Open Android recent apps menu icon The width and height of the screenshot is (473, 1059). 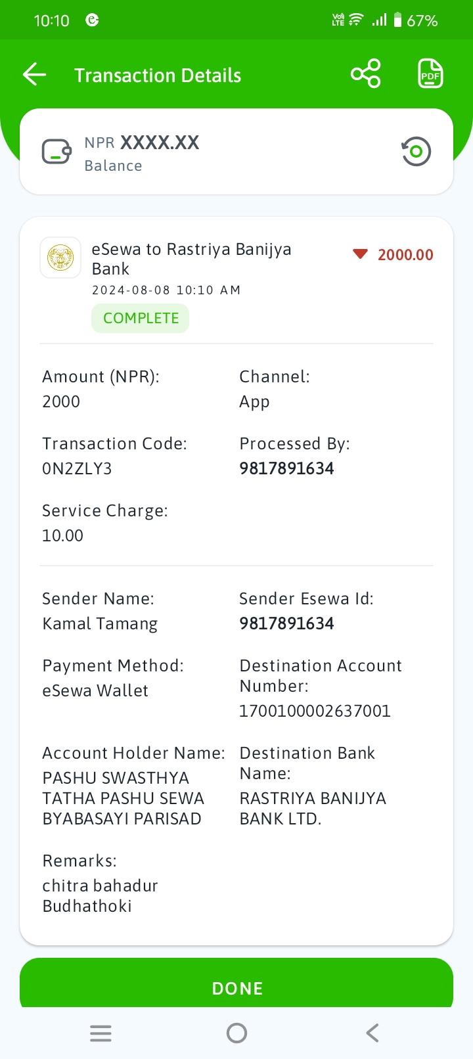[101, 1033]
